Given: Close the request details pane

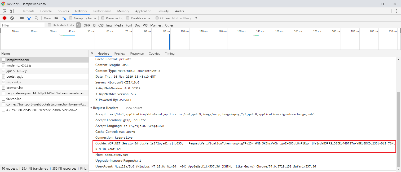Looking at the screenshot, I should tap(92, 53).
